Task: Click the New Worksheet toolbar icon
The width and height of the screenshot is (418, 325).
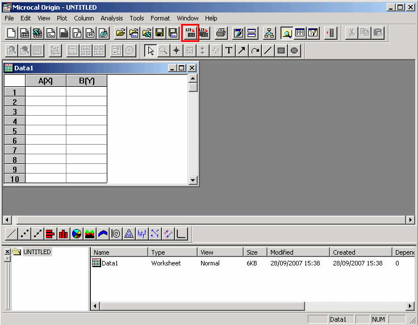Action: click(24, 33)
